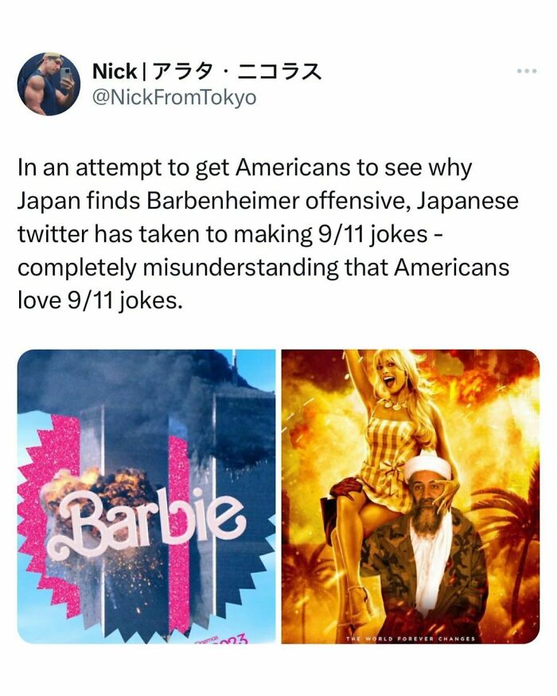This screenshot has height=696, width=557.
Task: Click the white Barbie logo lettering
Action: (x=146, y=522)
